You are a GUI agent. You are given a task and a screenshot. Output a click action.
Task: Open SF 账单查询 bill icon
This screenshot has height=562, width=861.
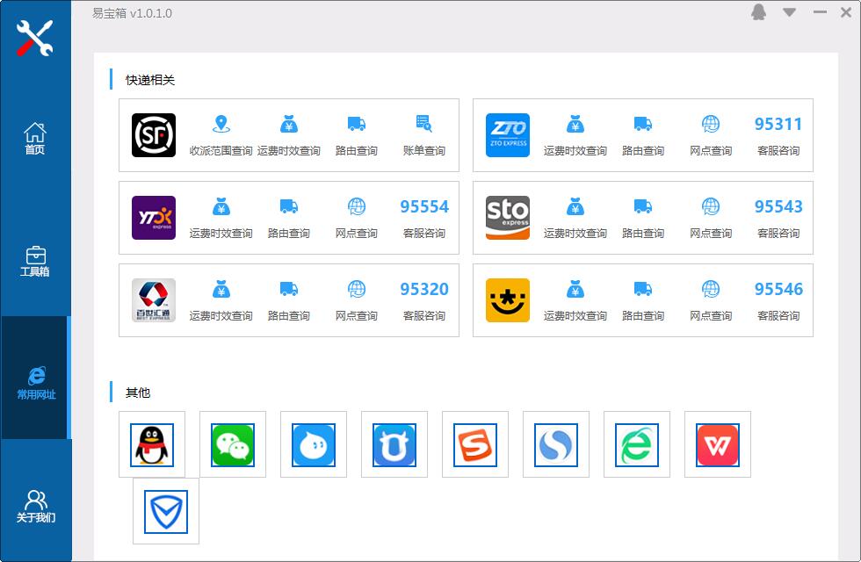(423, 124)
